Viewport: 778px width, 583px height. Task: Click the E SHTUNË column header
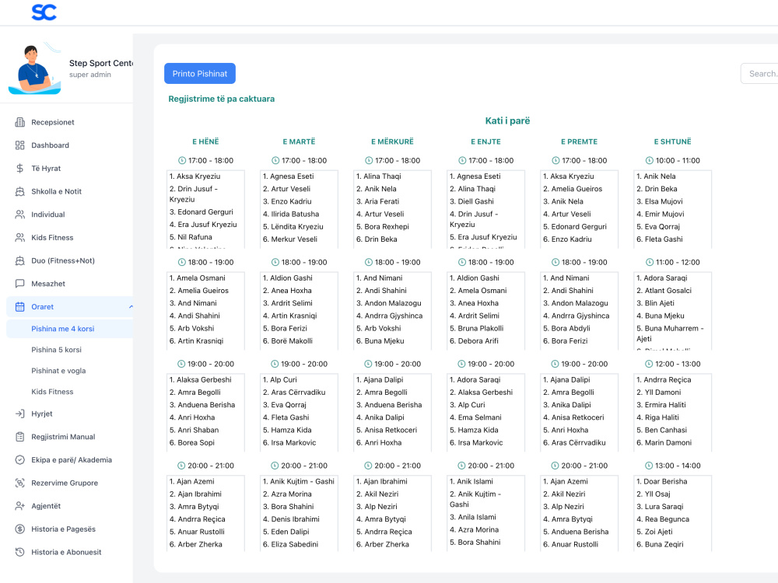pos(672,141)
